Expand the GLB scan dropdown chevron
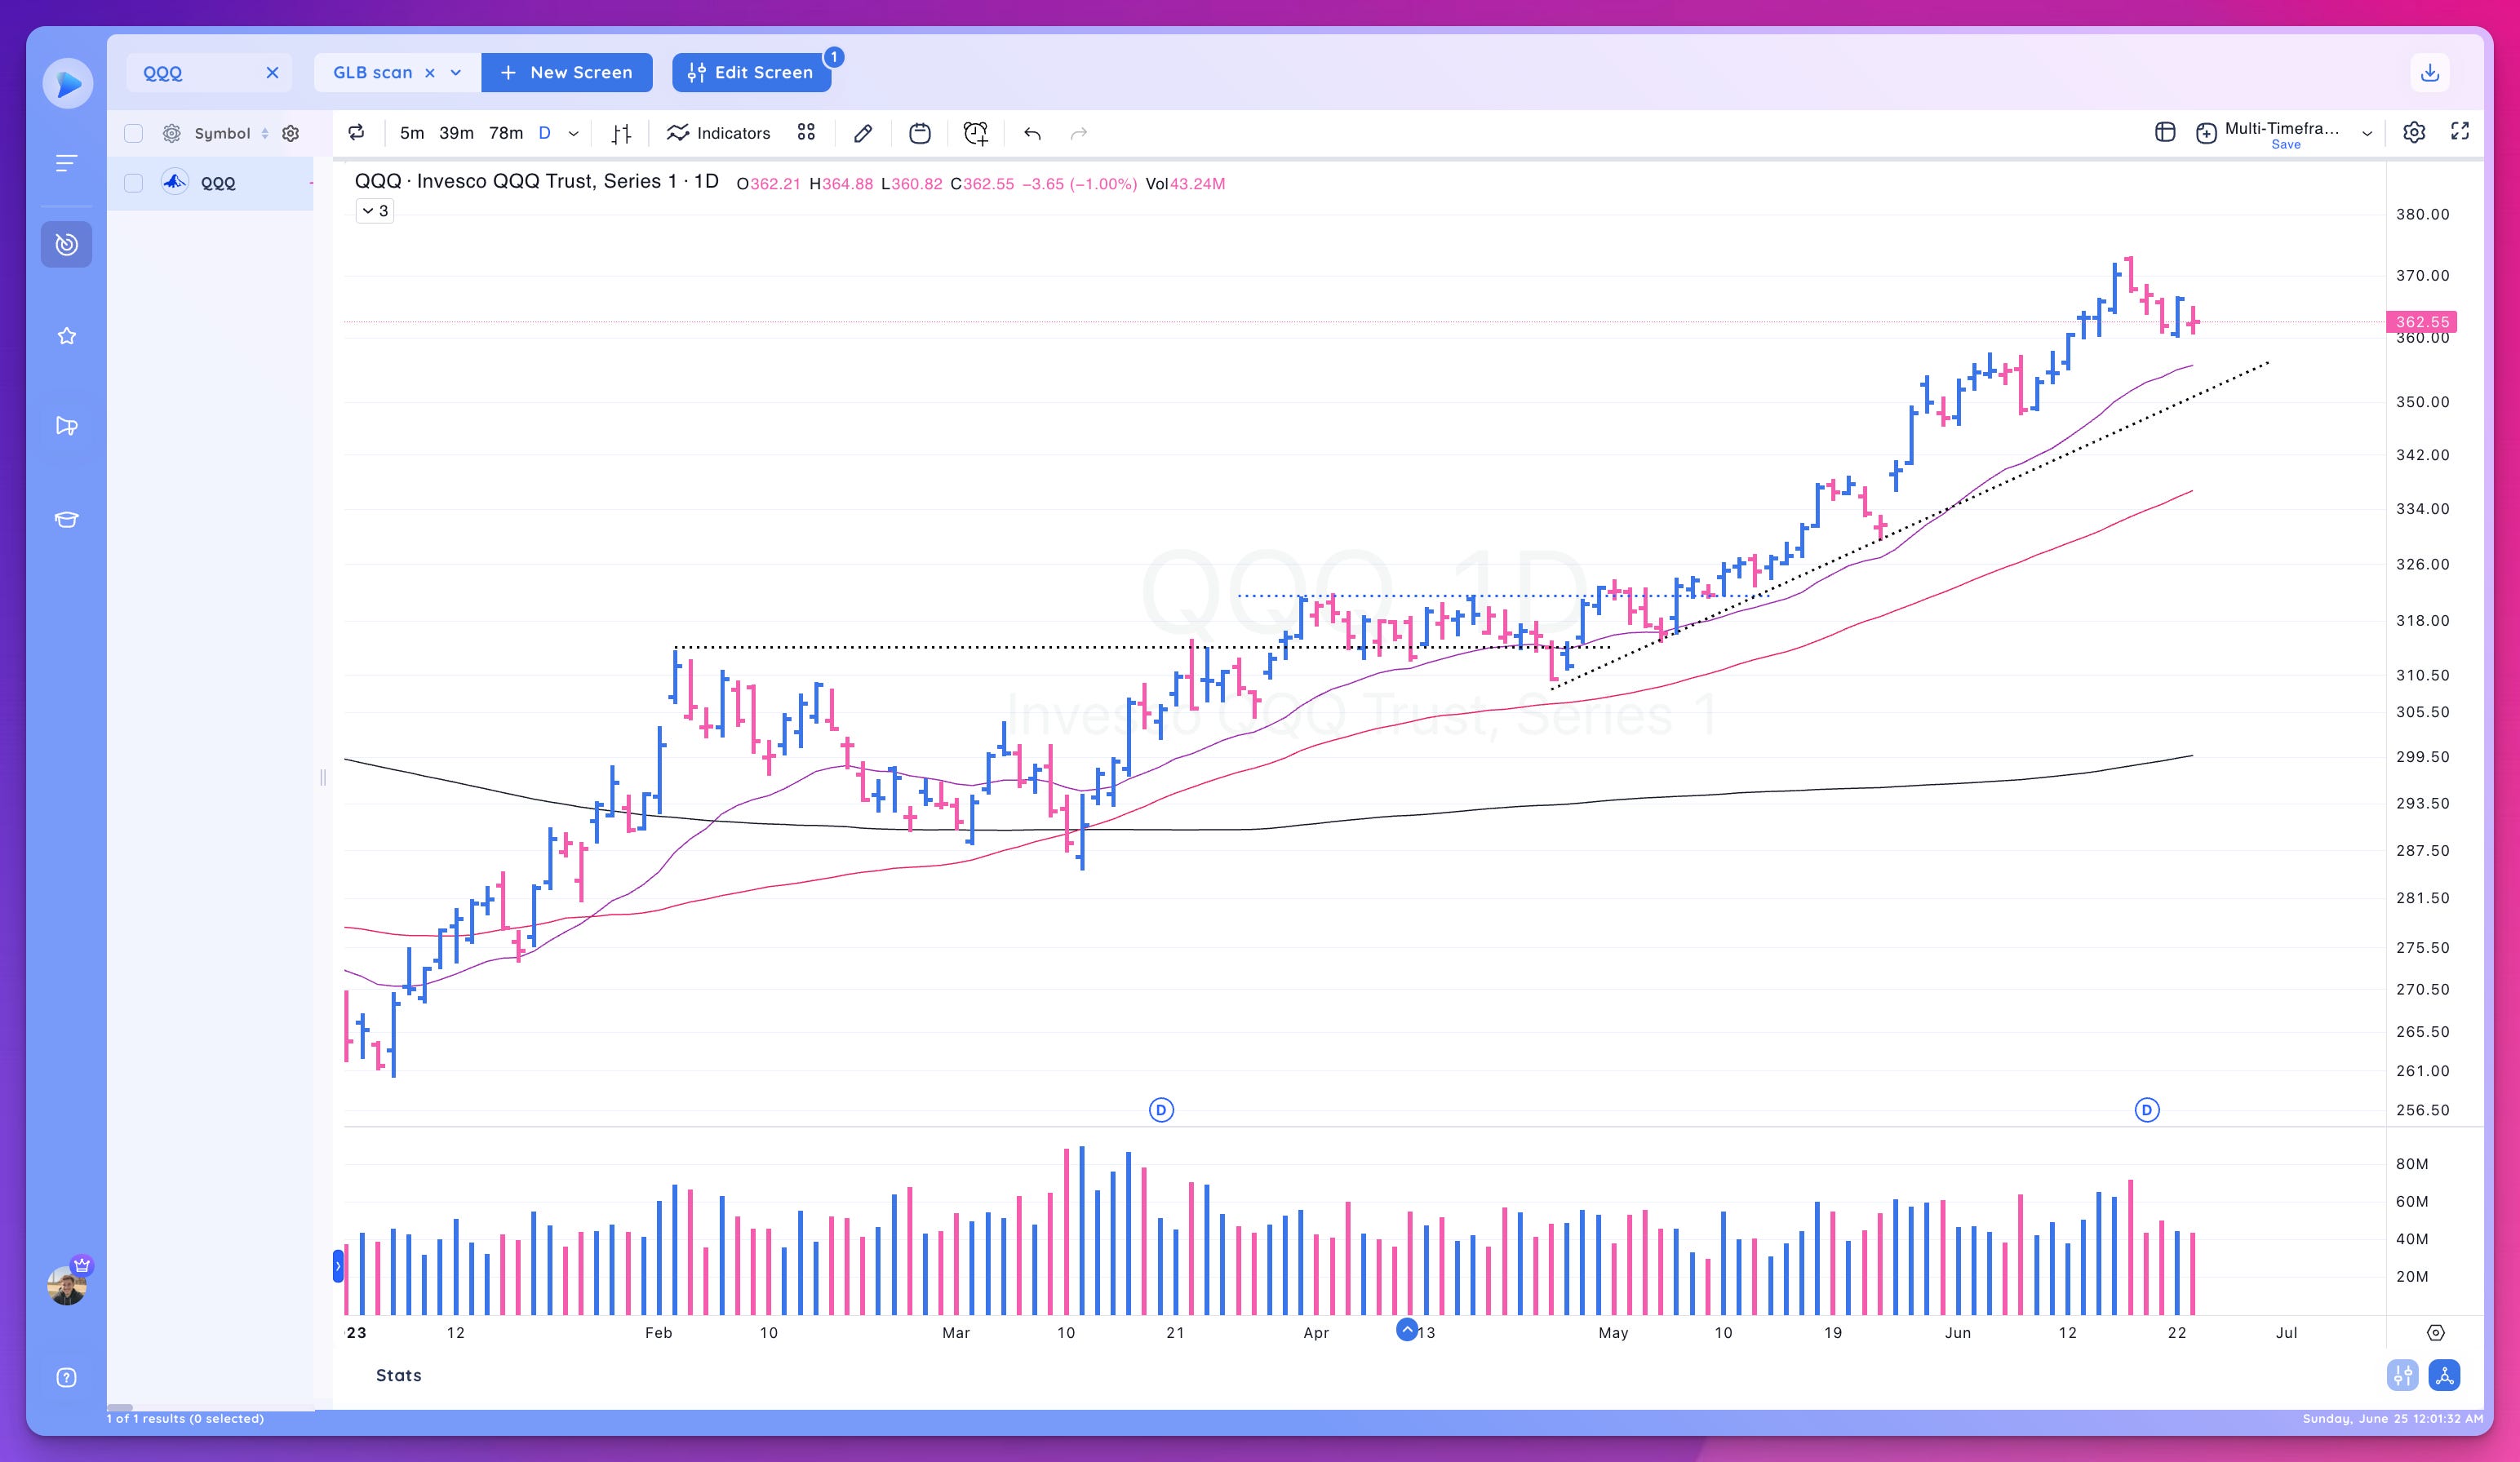Screen dimensions: 2520x1462 click(x=456, y=73)
